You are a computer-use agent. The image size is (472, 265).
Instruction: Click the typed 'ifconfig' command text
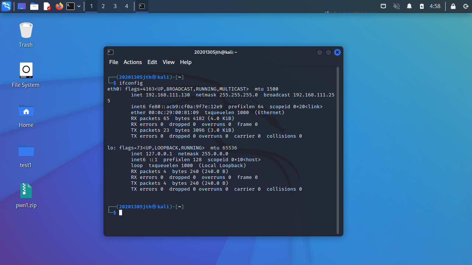tap(131, 83)
